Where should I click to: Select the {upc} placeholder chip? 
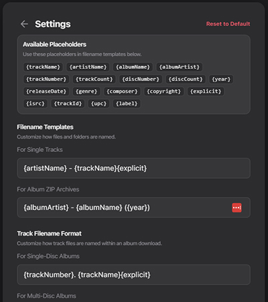[x=98, y=104]
